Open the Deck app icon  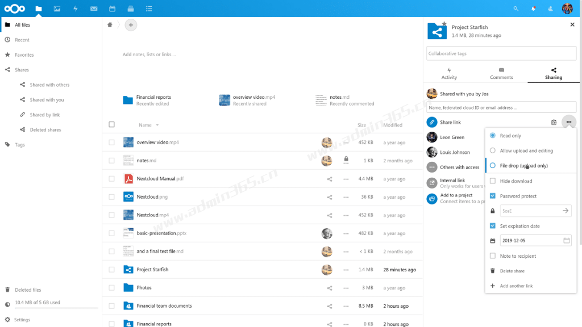[x=130, y=9]
